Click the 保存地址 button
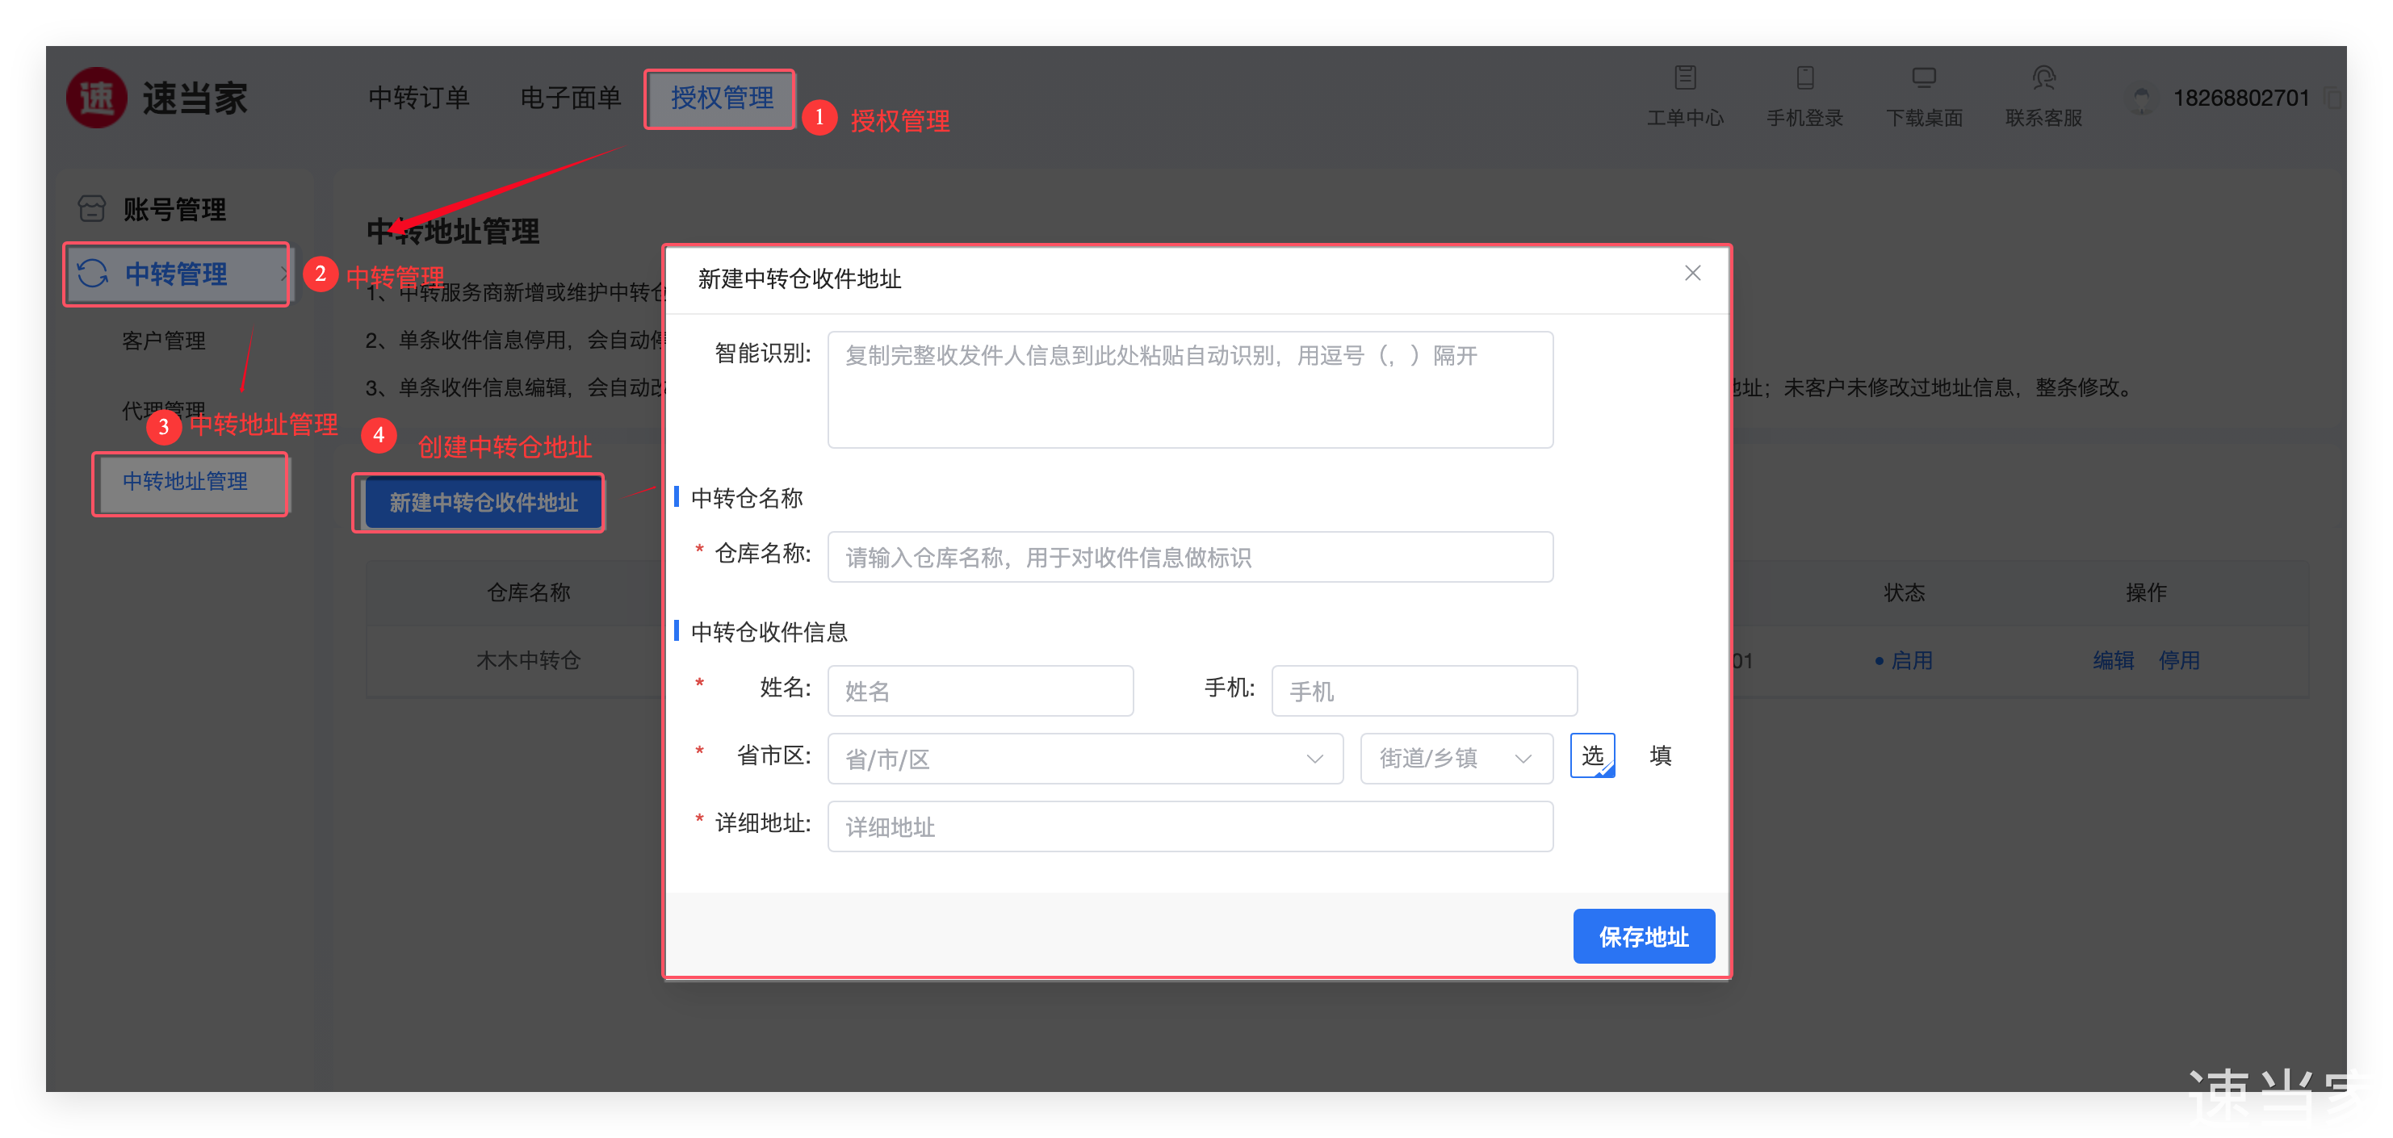Image resolution: width=2393 pixels, height=1138 pixels. click(x=1643, y=936)
